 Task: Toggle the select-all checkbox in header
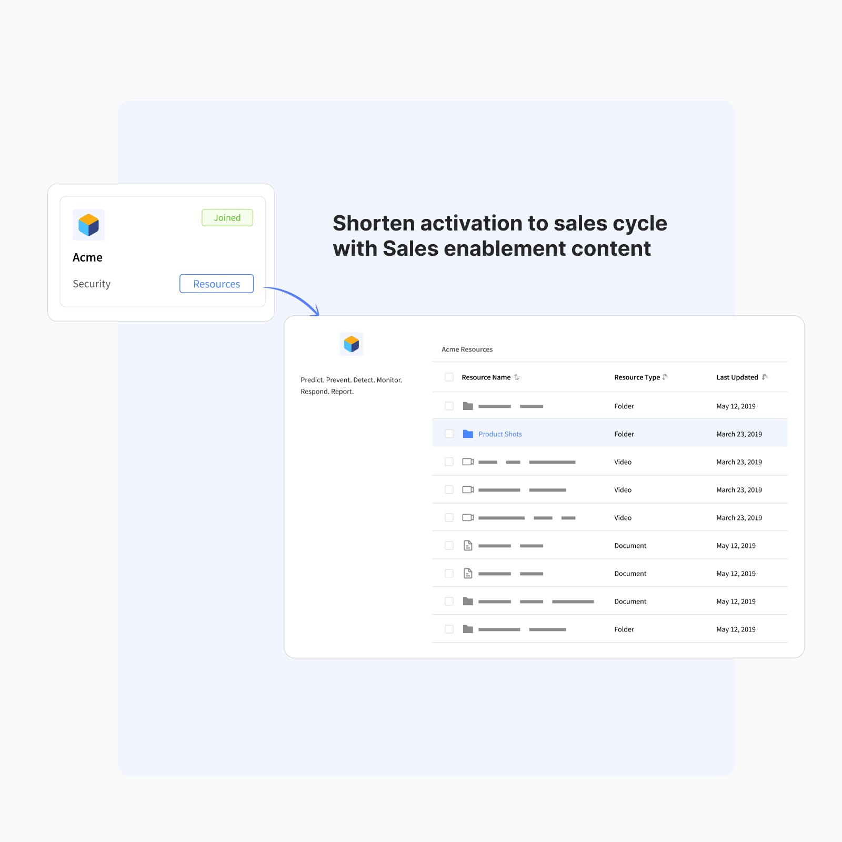[449, 377]
